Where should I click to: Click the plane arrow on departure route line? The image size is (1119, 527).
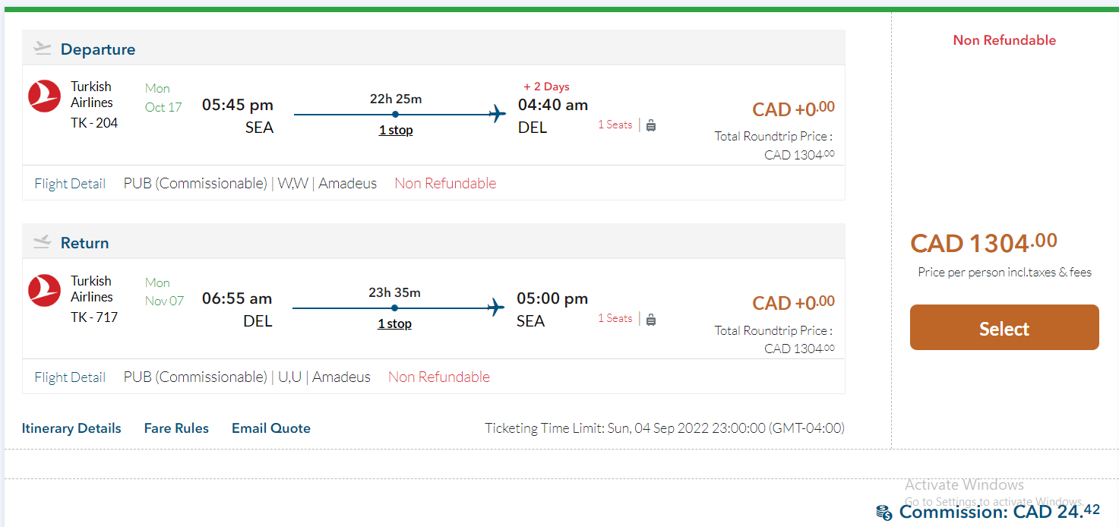pos(498,115)
